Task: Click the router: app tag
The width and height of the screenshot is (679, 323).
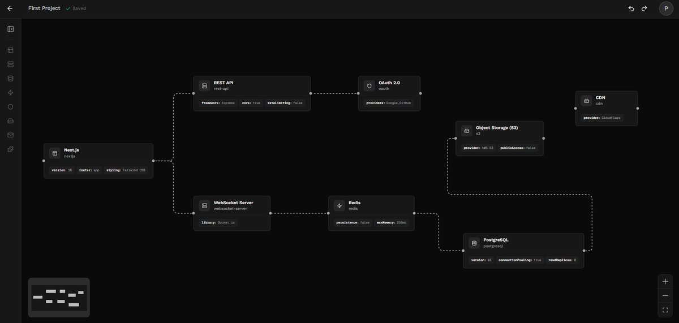Action: (x=89, y=170)
